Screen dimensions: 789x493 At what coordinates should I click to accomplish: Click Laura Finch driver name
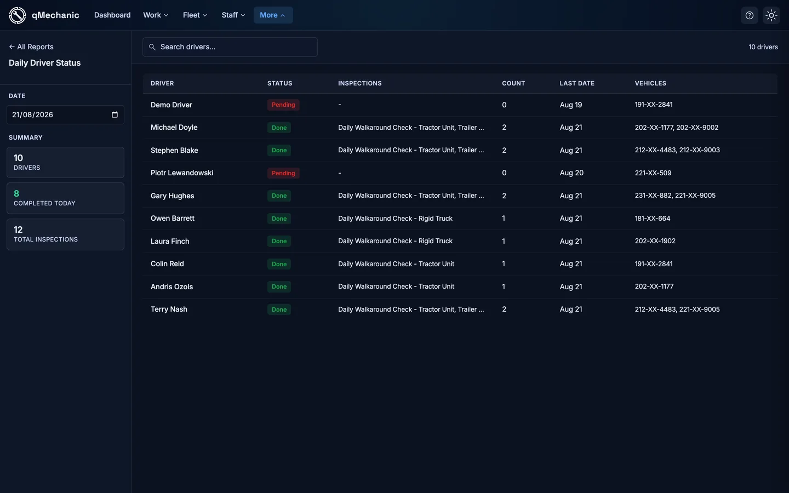coord(170,241)
